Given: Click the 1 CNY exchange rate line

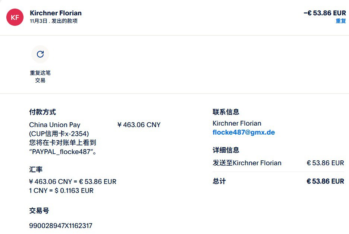Looking at the screenshot, I should coord(61,191).
